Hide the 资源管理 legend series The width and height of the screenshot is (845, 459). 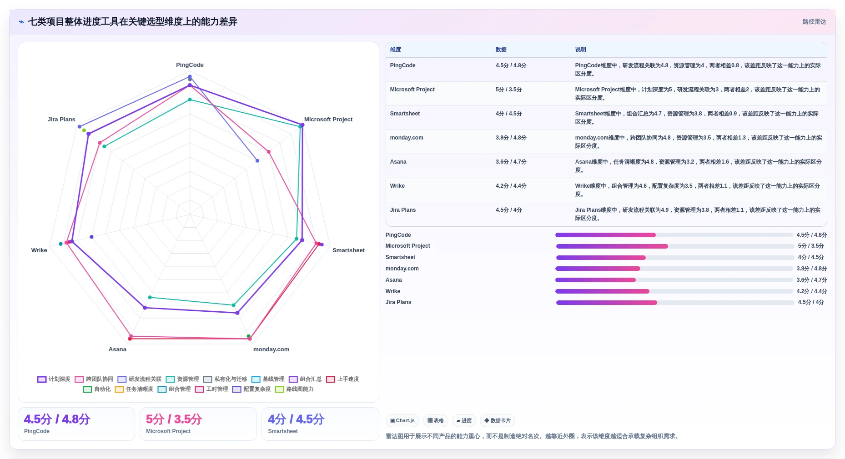pos(182,379)
